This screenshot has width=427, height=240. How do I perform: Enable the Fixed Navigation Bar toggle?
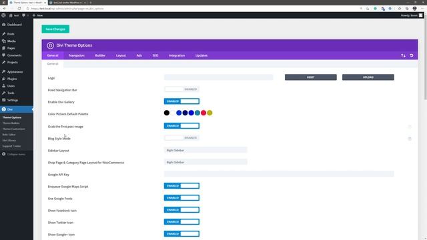181,89
